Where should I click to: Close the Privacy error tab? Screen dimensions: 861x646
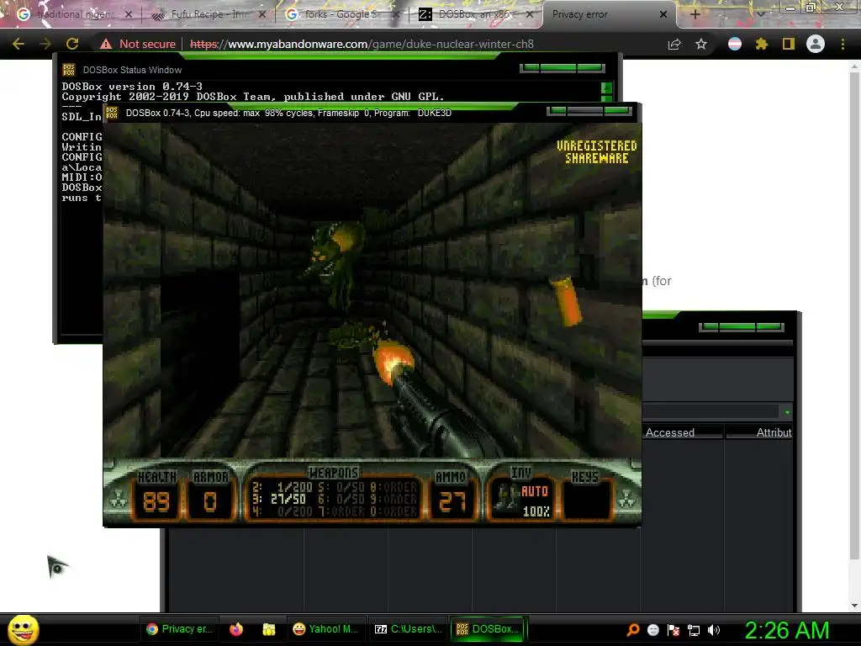point(663,14)
